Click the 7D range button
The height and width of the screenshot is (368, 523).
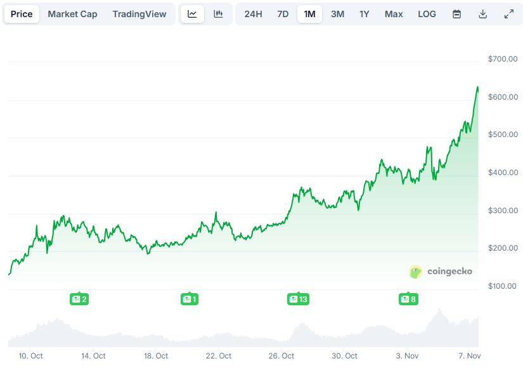[x=282, y=13]
